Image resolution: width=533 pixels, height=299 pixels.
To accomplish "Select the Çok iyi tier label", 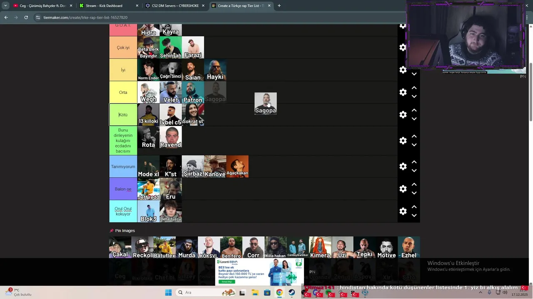I will tap(123, 47).
